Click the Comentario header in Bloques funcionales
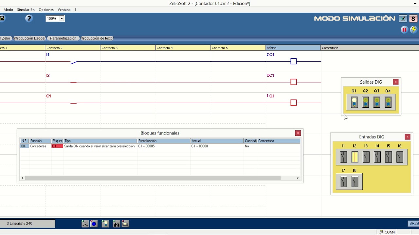 279,141
